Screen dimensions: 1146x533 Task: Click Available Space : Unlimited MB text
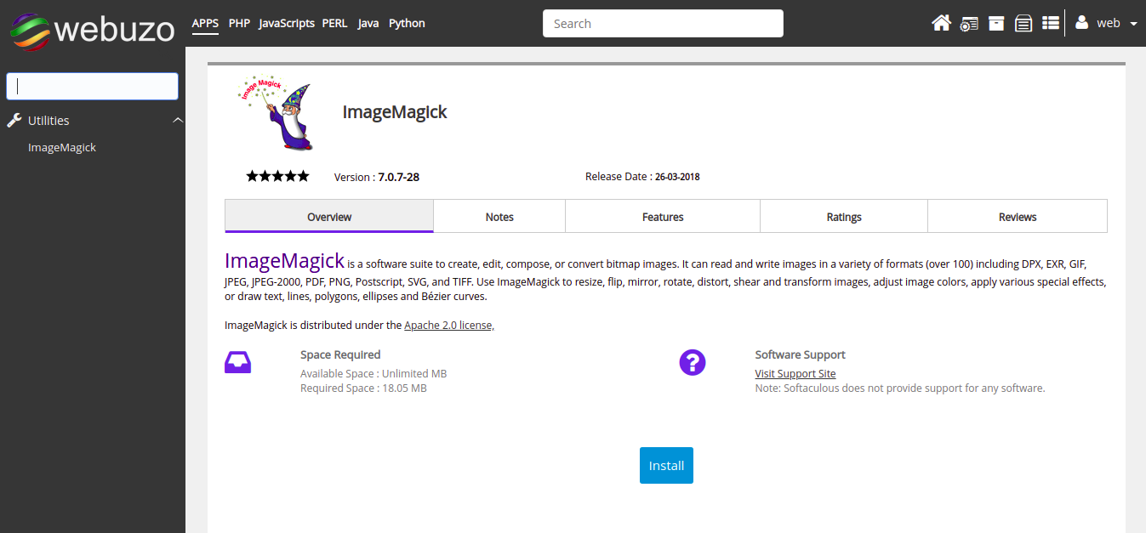373,373
